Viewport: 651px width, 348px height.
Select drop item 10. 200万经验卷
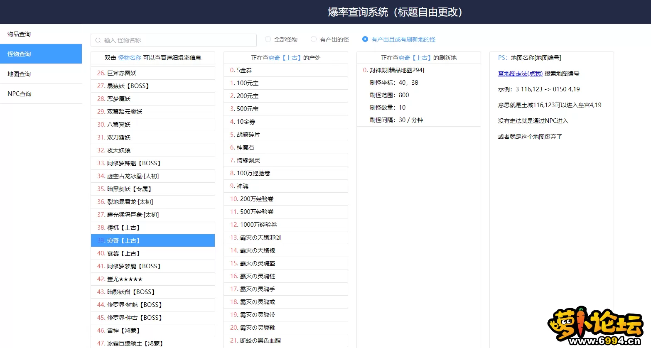(x=286, y=199)
